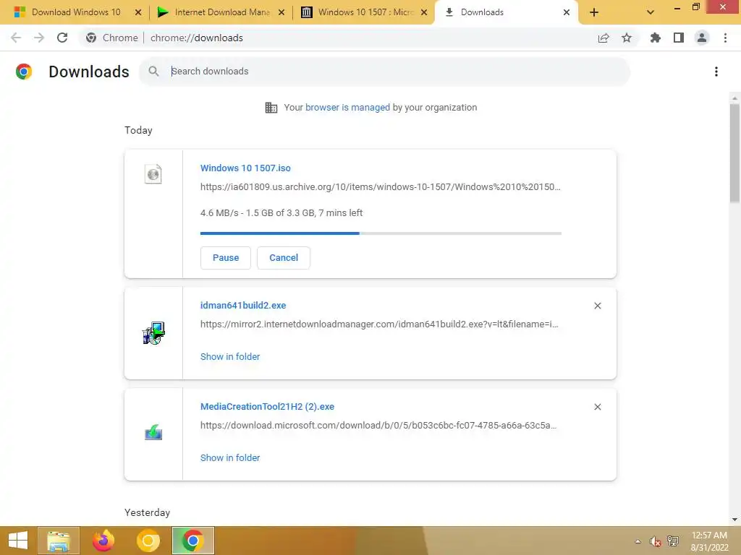The width and height of the screenshot is (741, 555).
Task: Close the Windows 10 1507 archive tab
Action: (x=424, y=12)
